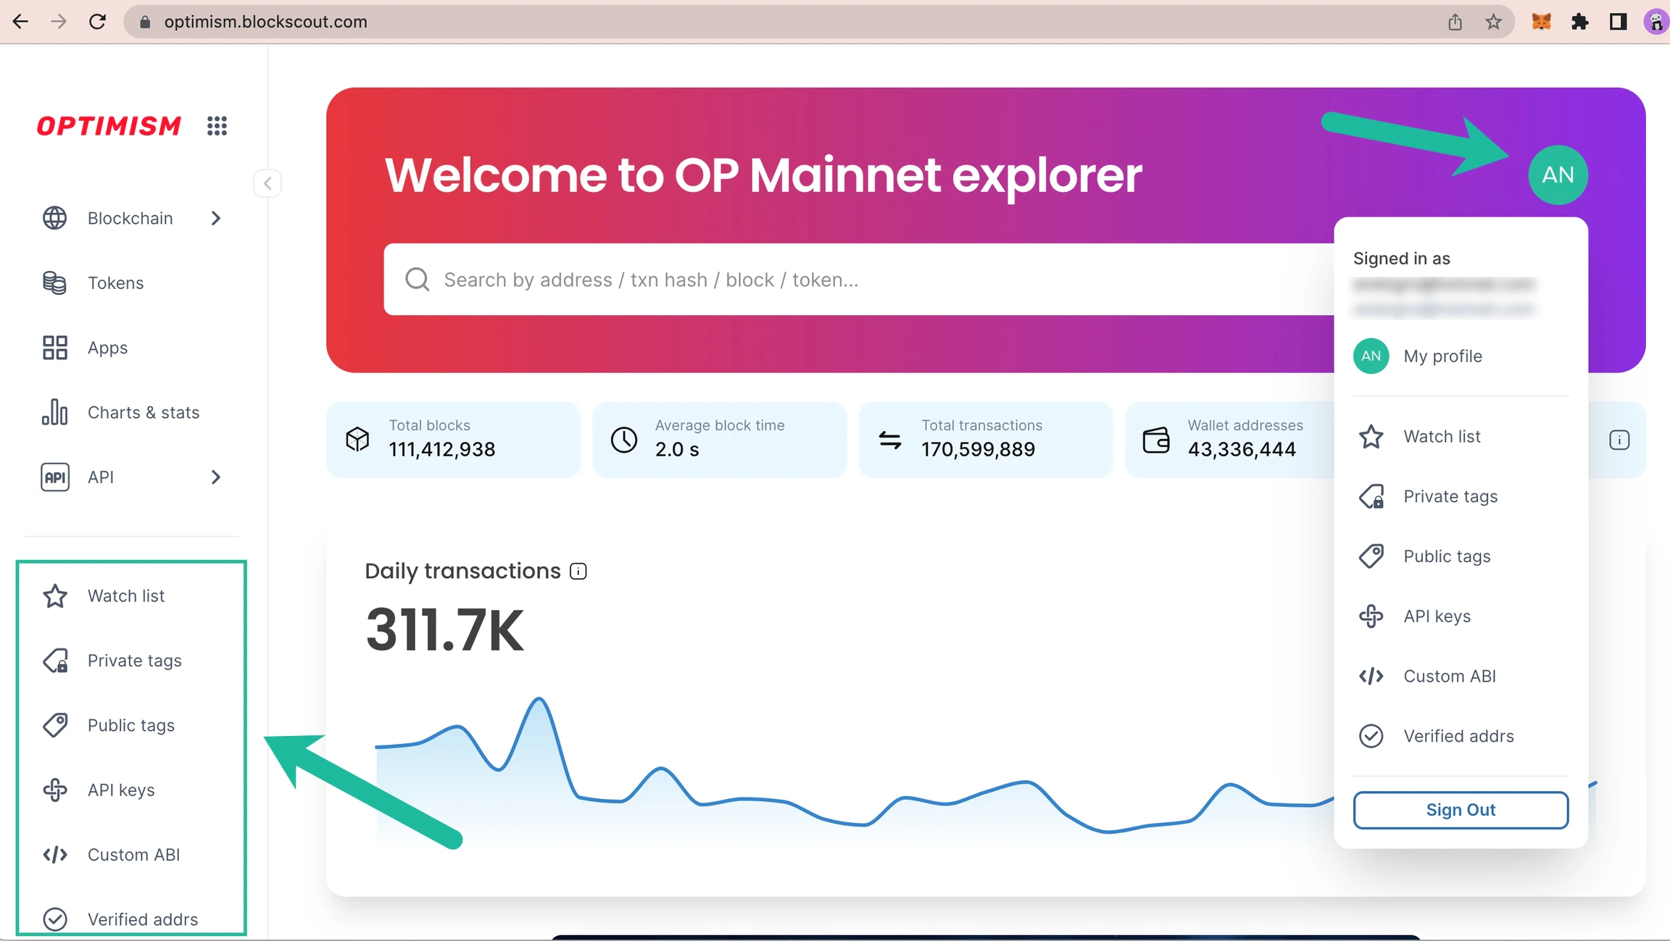
Task: Open My profile link
Action: pos(1442,356)
